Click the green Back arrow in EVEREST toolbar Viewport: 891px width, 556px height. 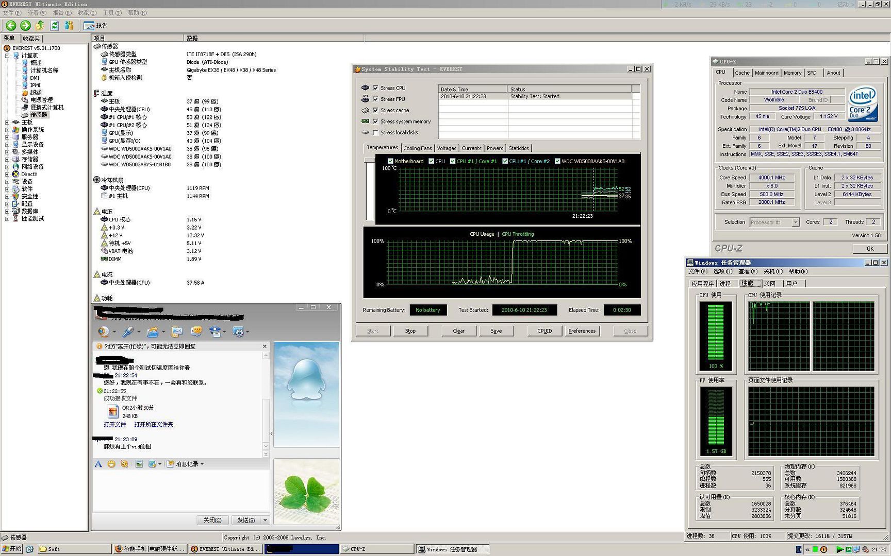coord(11,25)
